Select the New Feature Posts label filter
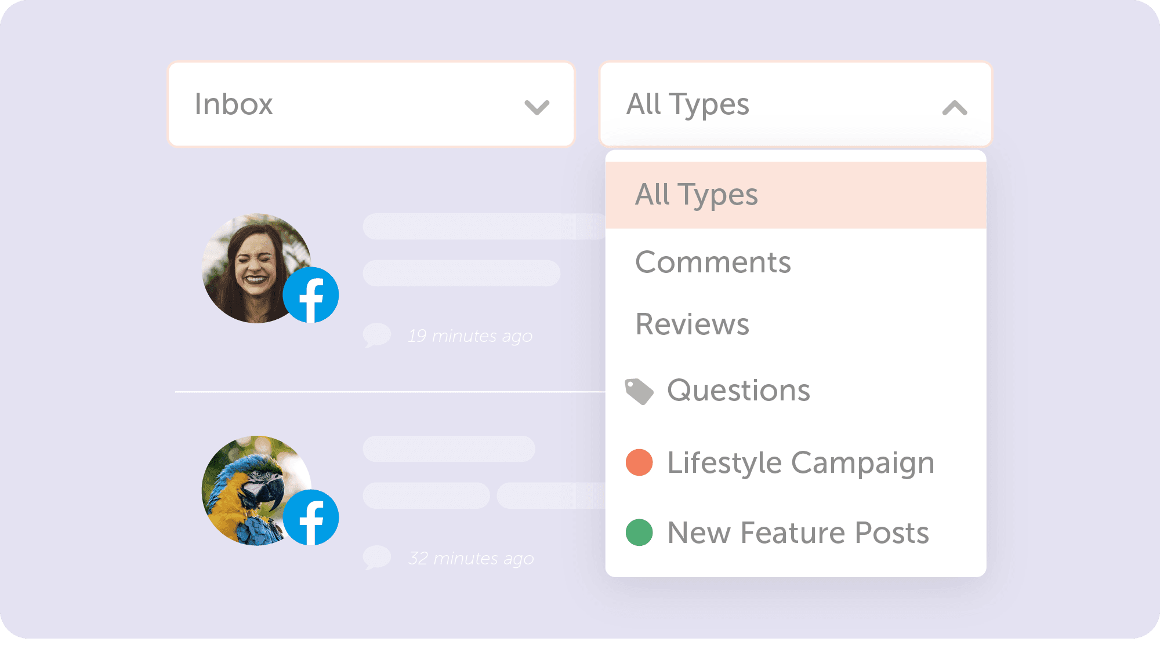The width and height of the screenshot is (1160, 649). [796, 533]
